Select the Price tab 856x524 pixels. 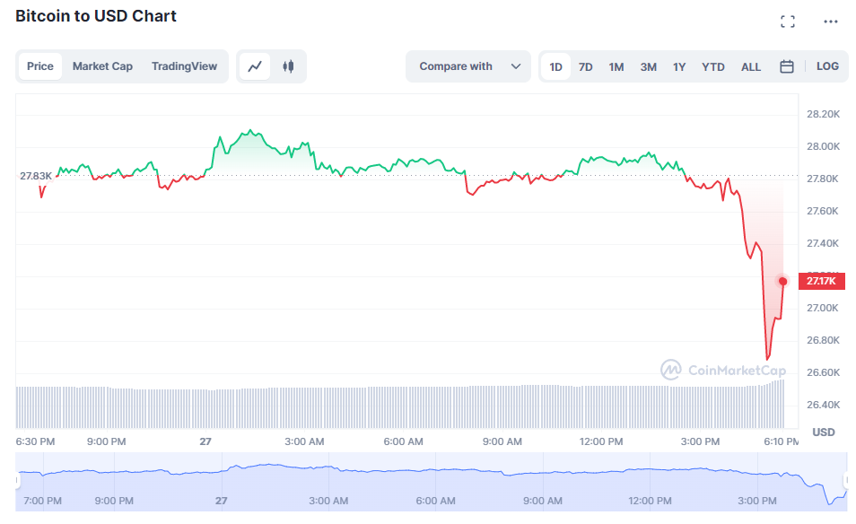tap(40, 66)
